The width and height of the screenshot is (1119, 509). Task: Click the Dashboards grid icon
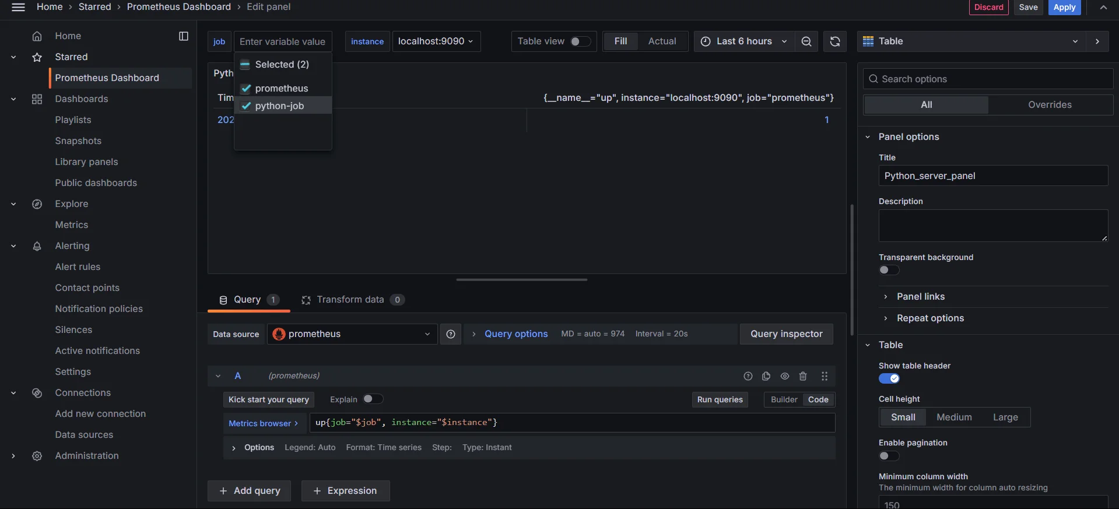(x=37, y=99)
